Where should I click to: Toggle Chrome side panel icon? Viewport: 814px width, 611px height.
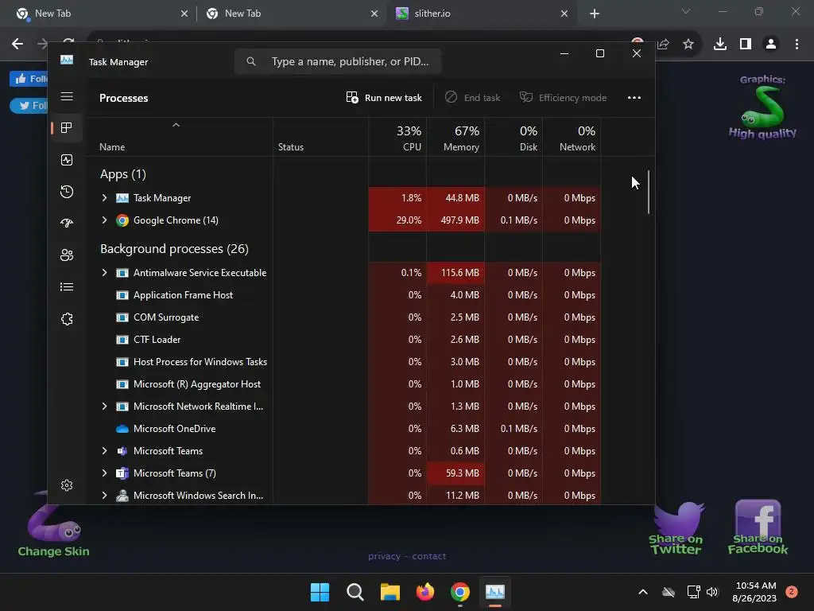coord(746,45)
